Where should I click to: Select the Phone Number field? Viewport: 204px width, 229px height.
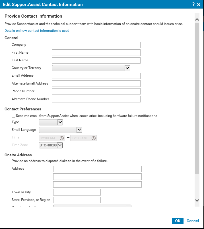click(x=96, y=91)
